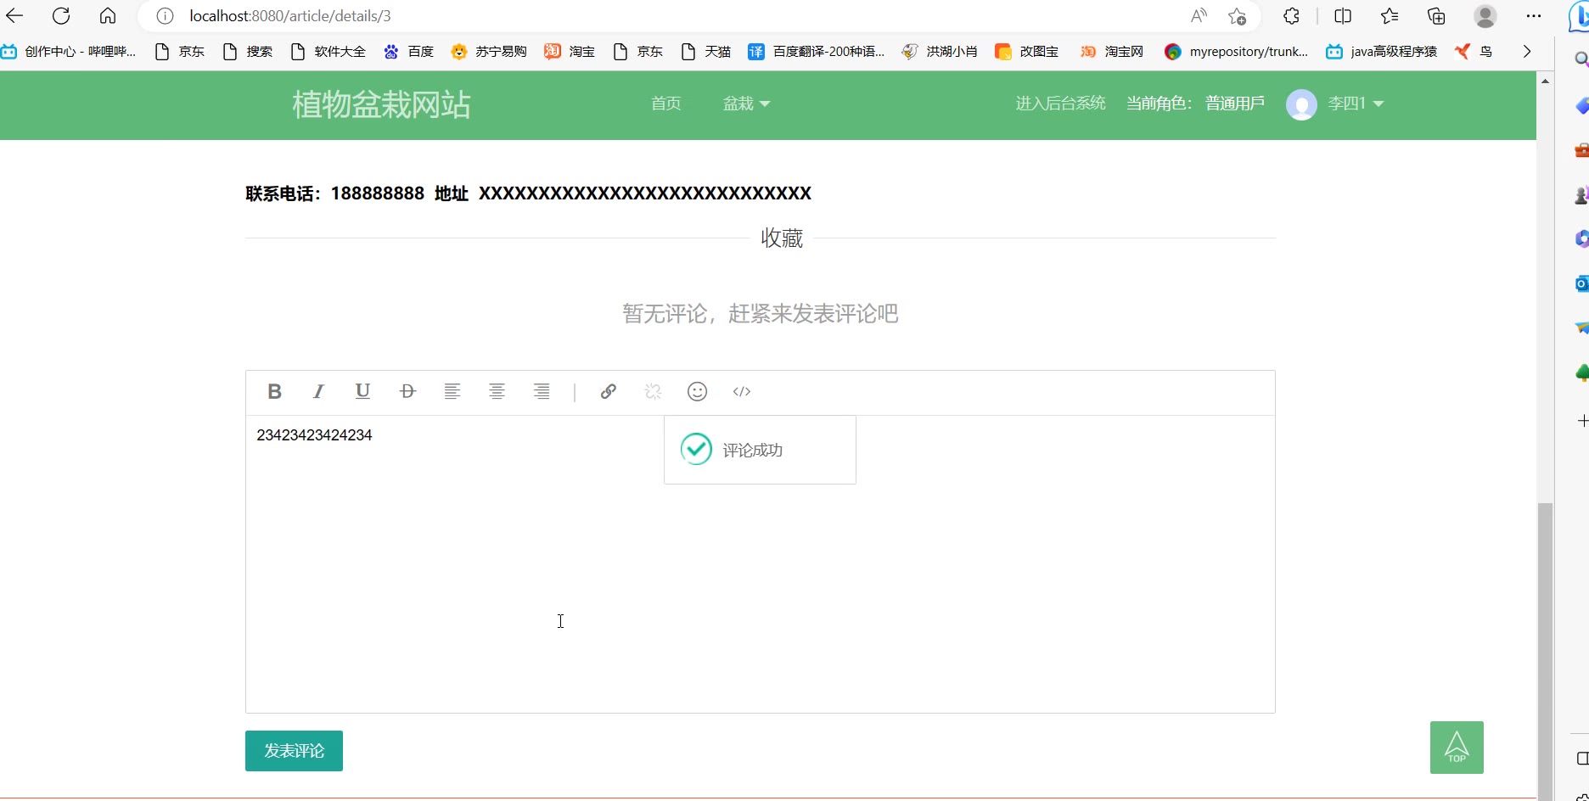The width and height of the screenshot is (1589, 801).
Task: Submit with the 发表评论 button
Action: (x=294, y=751)
